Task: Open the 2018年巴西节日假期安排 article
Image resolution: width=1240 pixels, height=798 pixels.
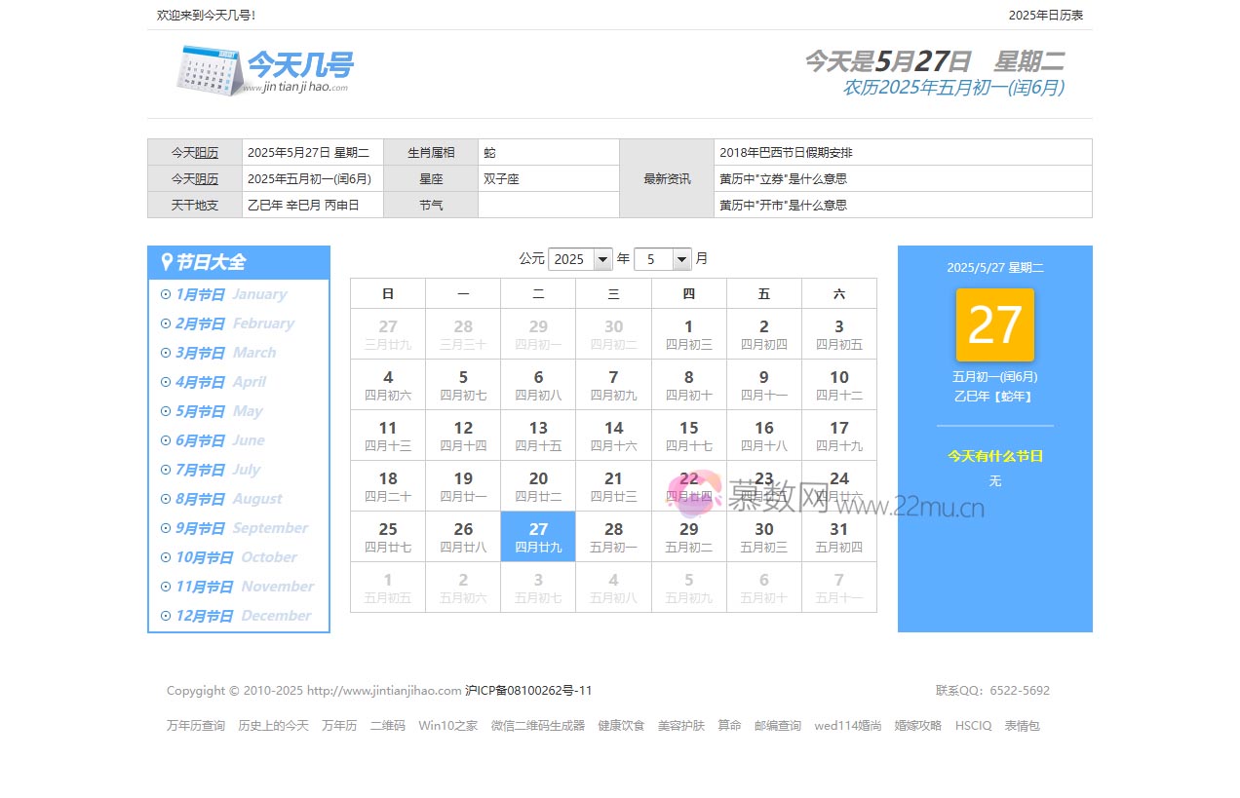Action: pyautogui.click(x=786, y=153)
